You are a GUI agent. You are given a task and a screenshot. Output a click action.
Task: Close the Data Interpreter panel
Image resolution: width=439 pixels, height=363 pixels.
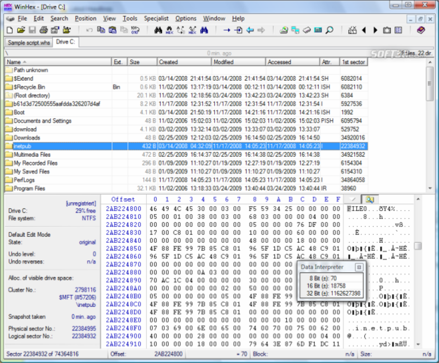click(358, 267)
